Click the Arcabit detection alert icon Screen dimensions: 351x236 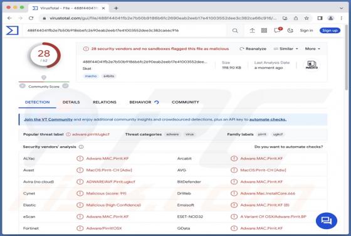234,158
